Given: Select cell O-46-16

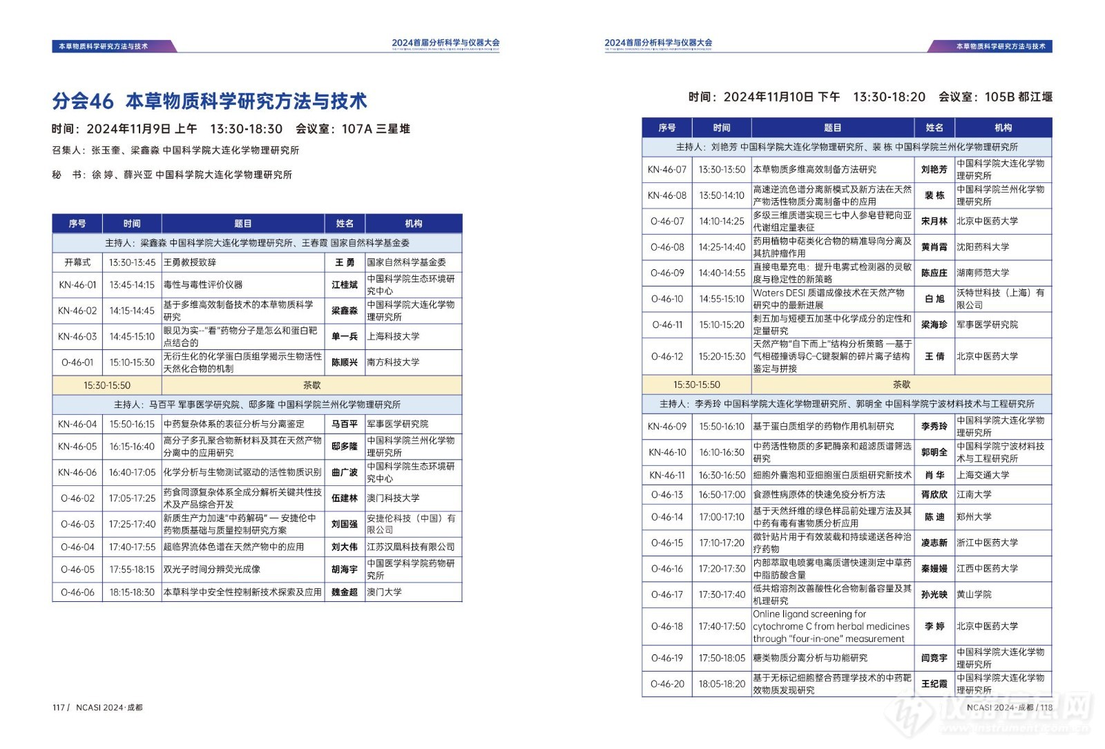Looking at the screenshot, I should [667, 569].
